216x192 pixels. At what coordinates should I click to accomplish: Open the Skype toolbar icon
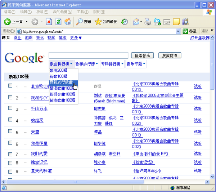pyautogui.click(x=157, y=22)
